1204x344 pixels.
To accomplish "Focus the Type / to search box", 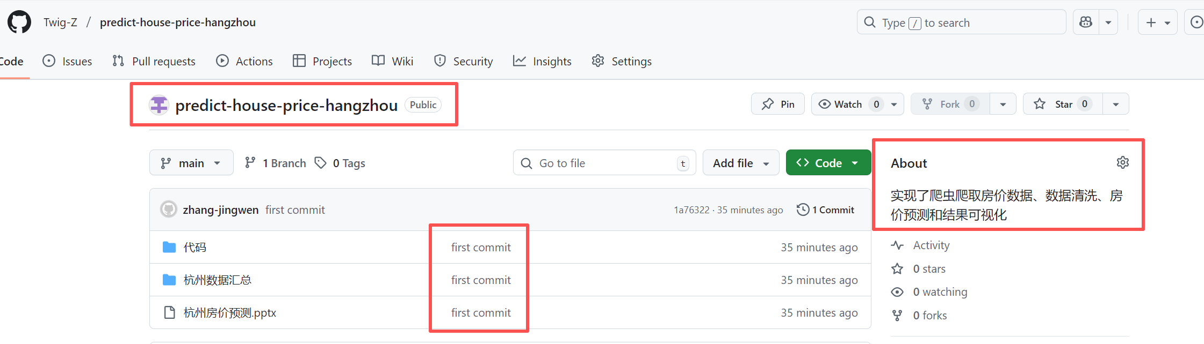I will pyautogui.click(x=961, y=23).
